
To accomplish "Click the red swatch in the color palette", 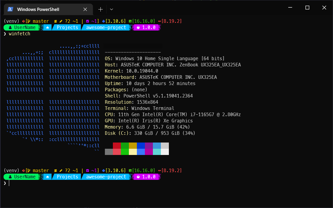I will (117, 145).
